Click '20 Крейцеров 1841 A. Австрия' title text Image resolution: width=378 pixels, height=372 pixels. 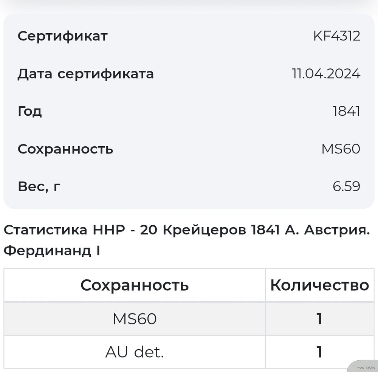[x=255, y=230]
